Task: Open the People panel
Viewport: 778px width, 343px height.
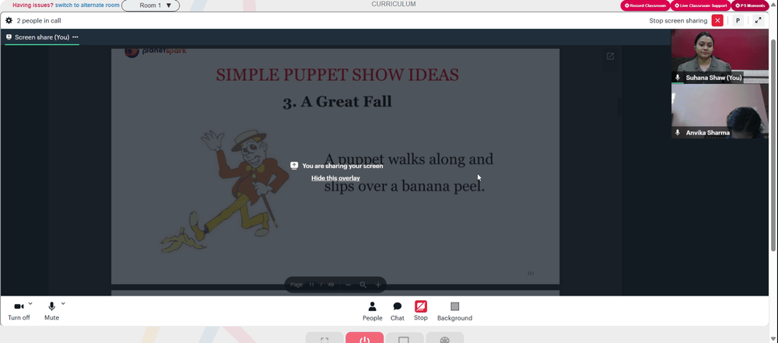Action: coord(372,311)
